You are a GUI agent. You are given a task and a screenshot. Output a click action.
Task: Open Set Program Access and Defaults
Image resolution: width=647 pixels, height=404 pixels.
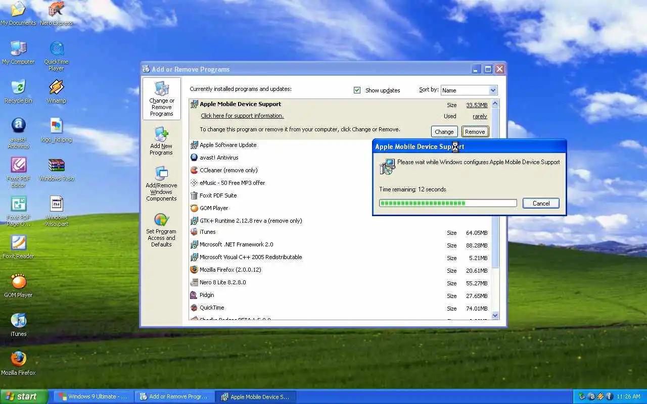161,229
